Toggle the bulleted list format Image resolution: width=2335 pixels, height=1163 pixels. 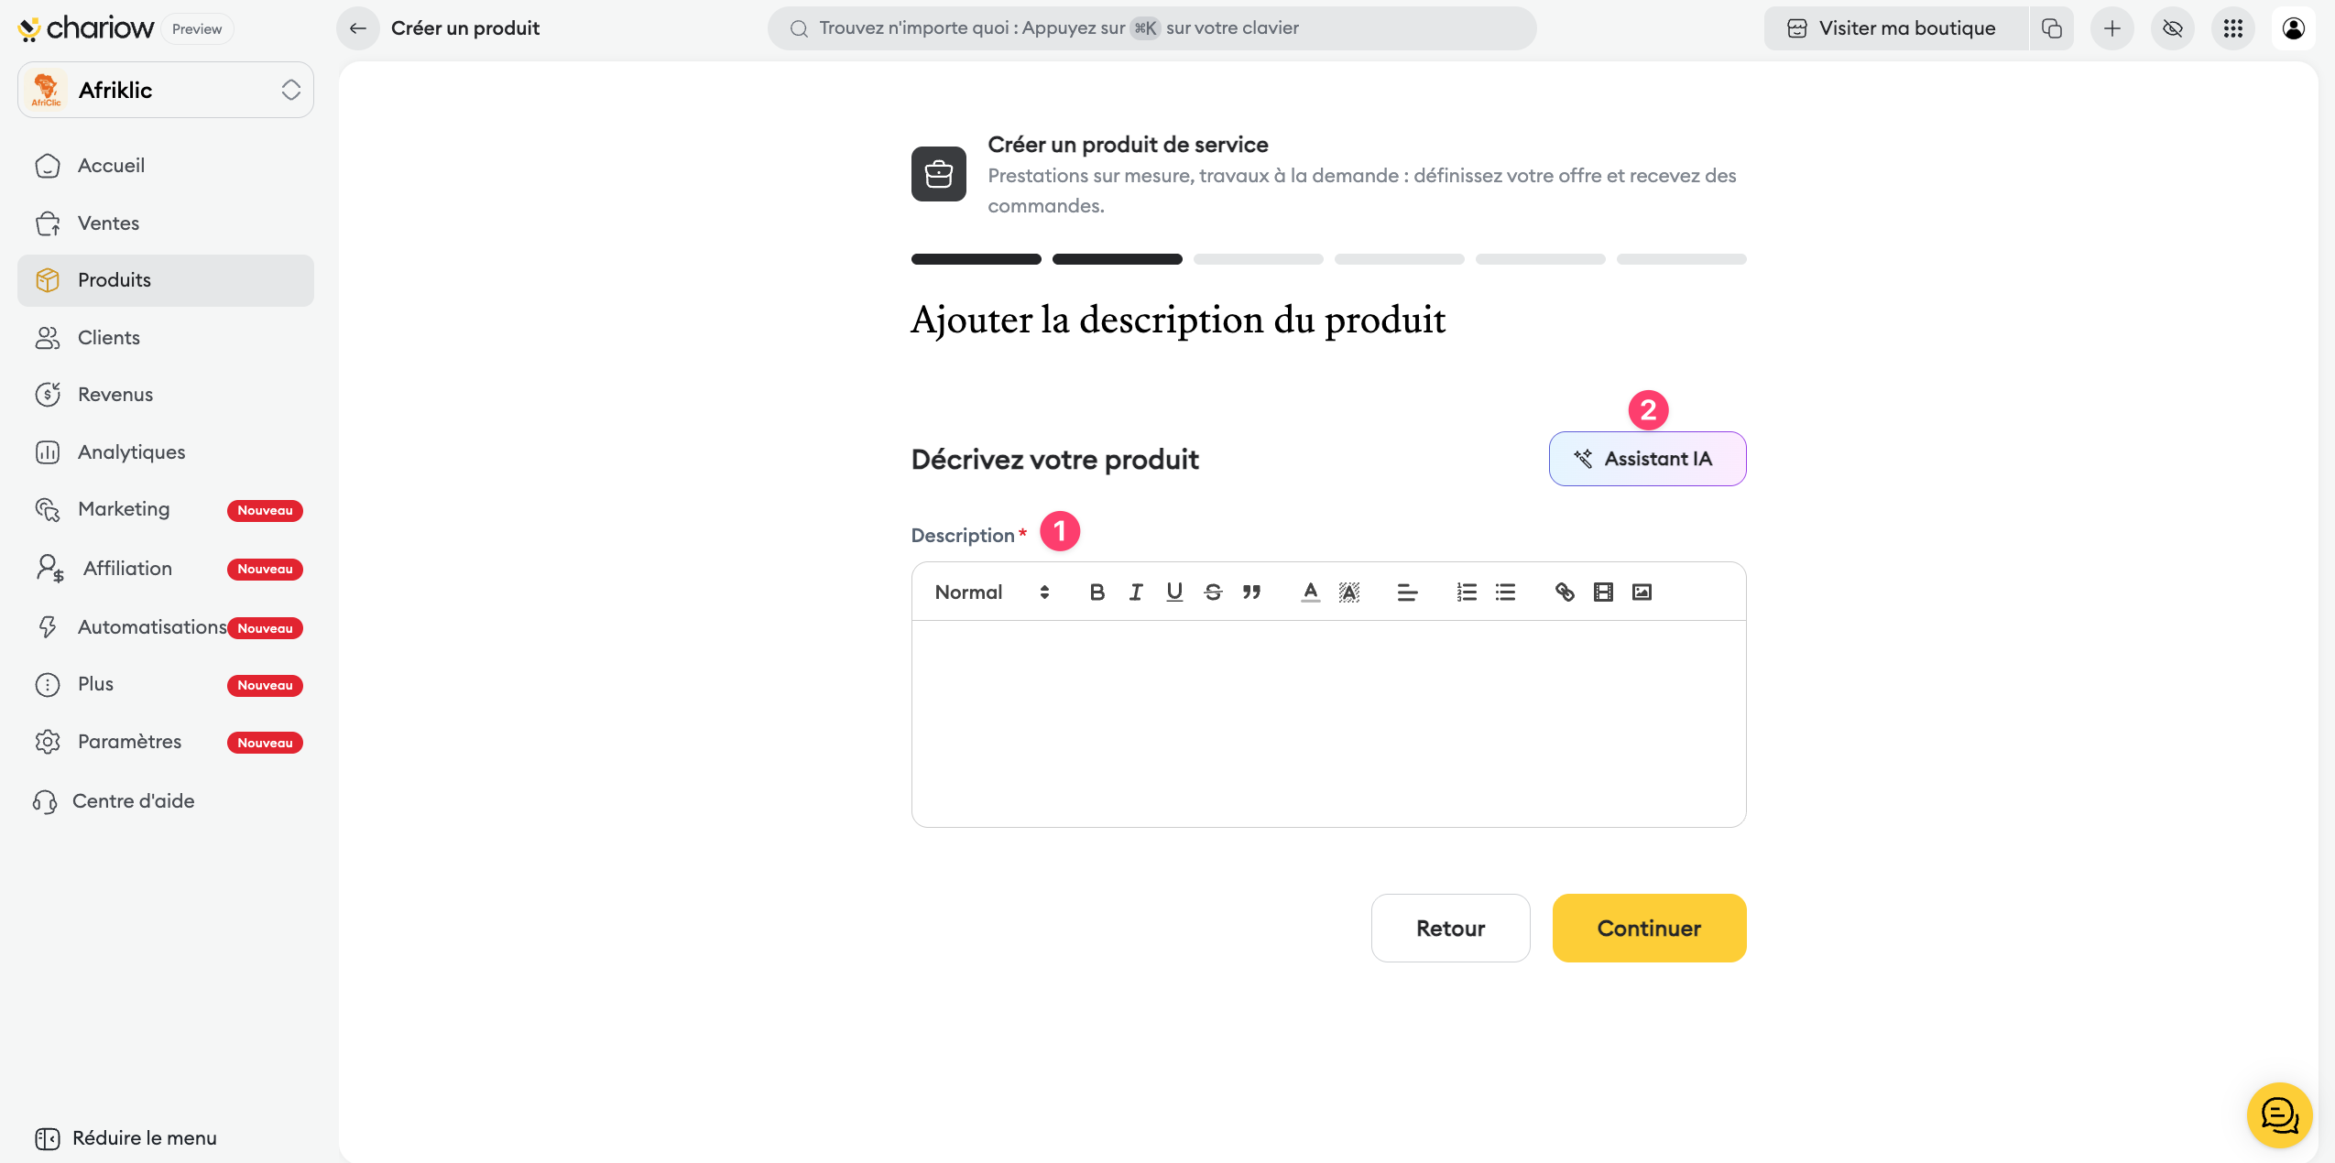coord(1505,592)
